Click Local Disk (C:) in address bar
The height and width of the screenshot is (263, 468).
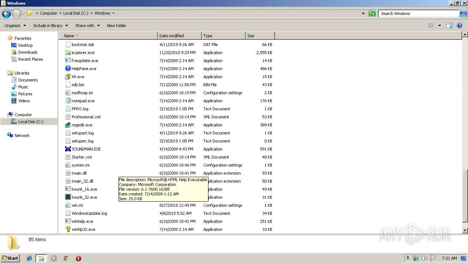[76, 13]
